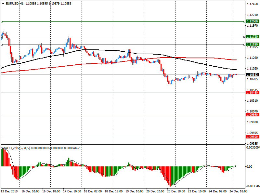Viewport: 260px width, 195px height.
Task: Click the 18 Dec 18:00 time label
Action: pyautogui.click(x=114, y=192)
